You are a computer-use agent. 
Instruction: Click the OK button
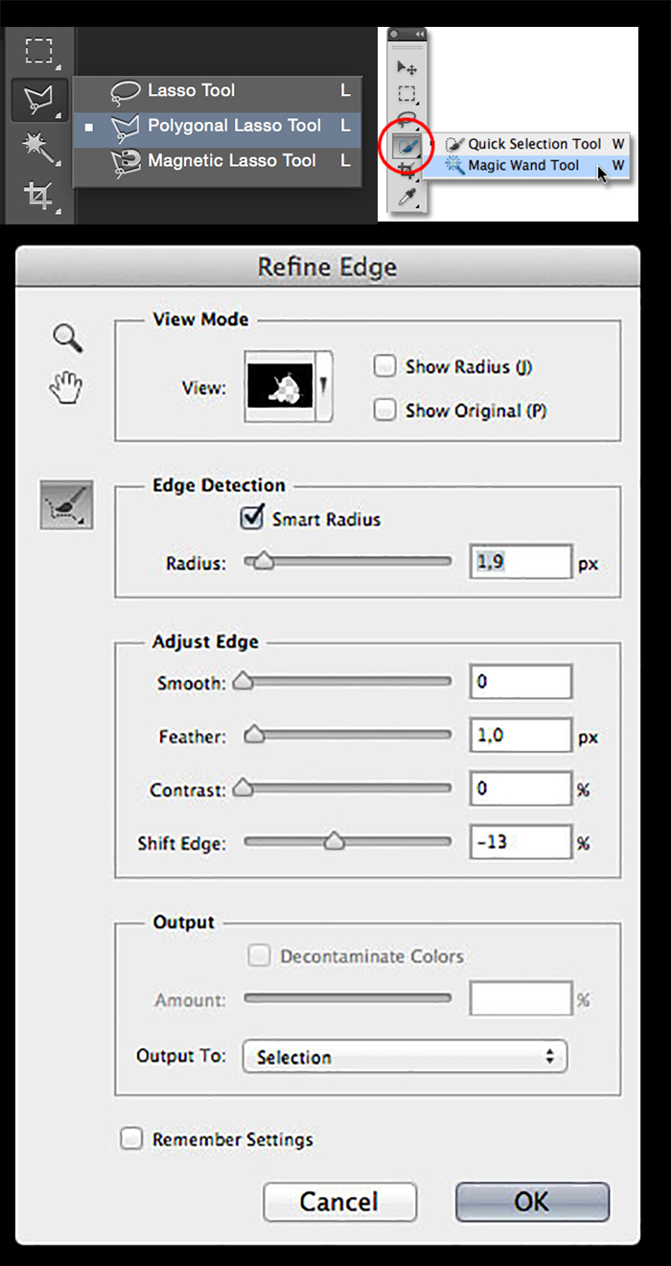[x=532, y=1202]
